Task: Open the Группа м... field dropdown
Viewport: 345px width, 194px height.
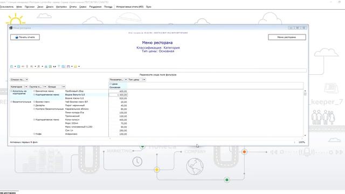Action: coord(45,87)
